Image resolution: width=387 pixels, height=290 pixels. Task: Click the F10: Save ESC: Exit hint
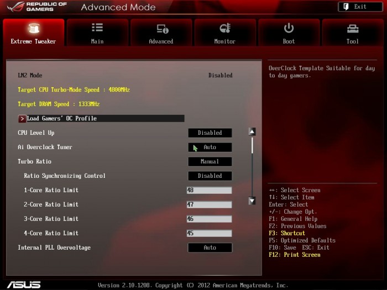(x=299, y=247)
